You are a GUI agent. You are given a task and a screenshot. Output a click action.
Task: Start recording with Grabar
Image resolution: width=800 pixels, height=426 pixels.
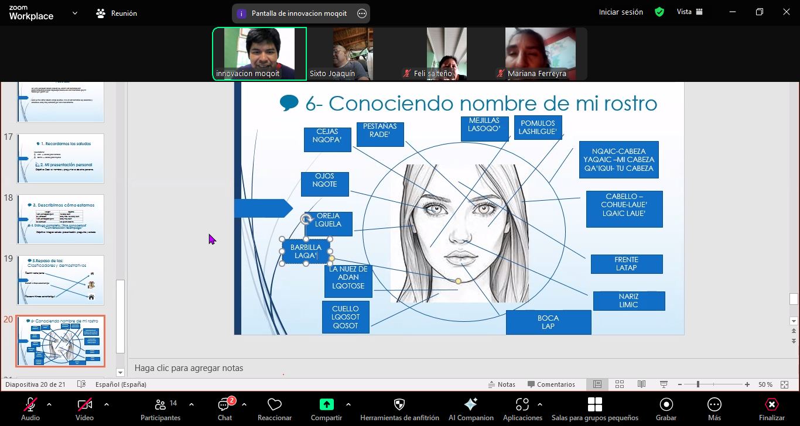[x=666, y=405]
